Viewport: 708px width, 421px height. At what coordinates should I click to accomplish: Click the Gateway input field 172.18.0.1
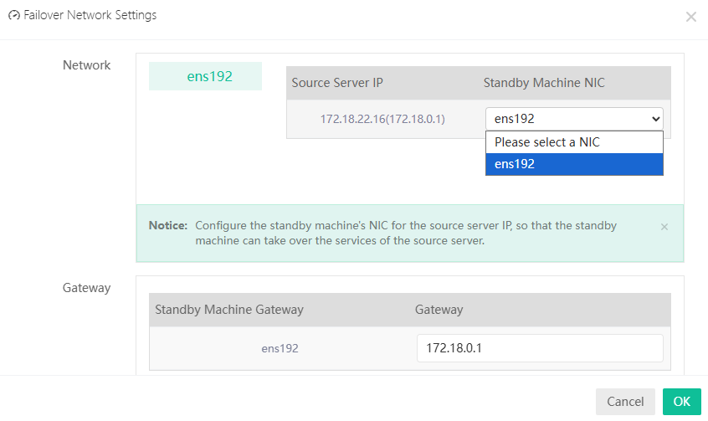539,348
